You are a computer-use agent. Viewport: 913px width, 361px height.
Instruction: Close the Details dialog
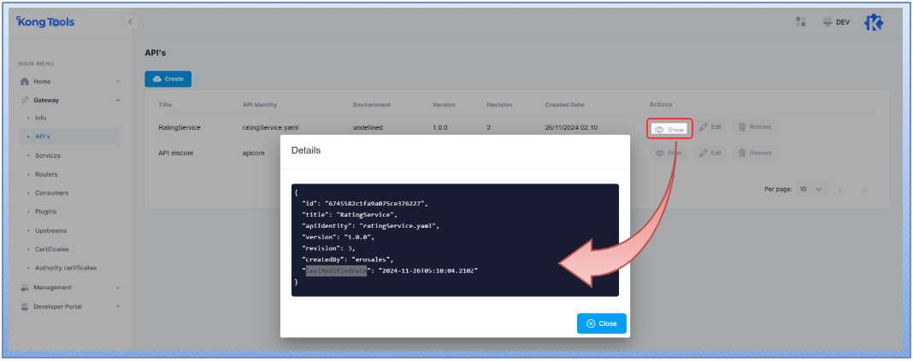(602, 323)
